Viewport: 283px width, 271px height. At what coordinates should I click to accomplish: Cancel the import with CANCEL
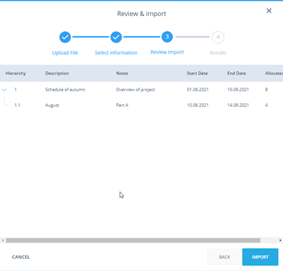(x=21, y=257)
